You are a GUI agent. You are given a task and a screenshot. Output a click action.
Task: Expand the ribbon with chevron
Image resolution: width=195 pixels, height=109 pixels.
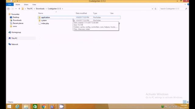click(185, 5)
